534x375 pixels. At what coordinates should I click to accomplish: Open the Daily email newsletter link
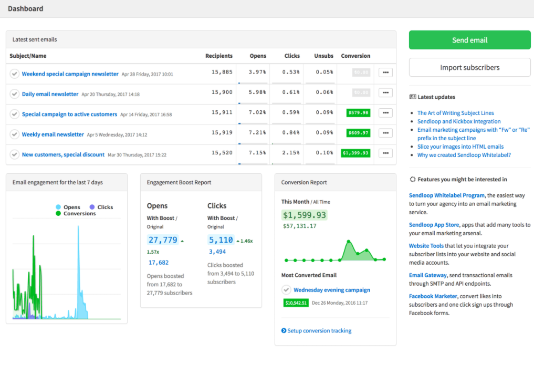(x=50, y=94)
